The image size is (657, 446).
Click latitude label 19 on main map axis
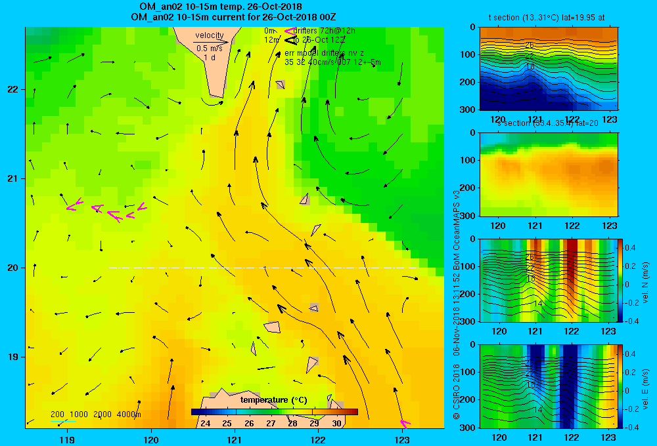(12, 357)
